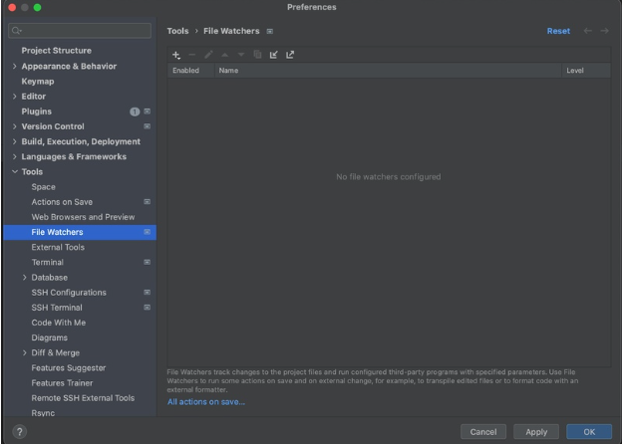This screenshot has width=622, height=444.
Task: Add a new file watcher with plus icon
Action: [175, 55]
